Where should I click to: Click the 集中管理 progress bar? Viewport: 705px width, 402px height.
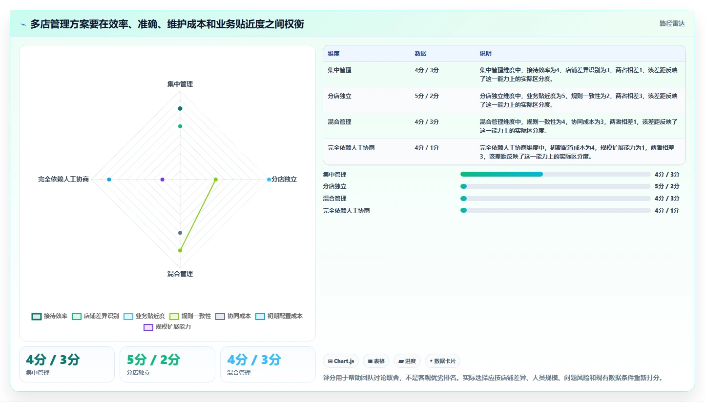(556, 174)
